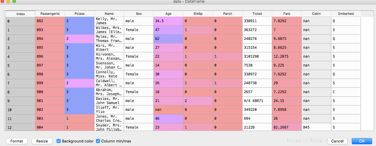Viewport: 376px width, 146px height.
Task: Select the Name column header
Action: (109, 14)
